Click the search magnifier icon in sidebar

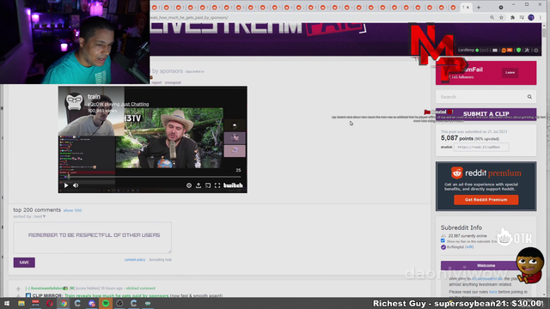point(529,97)
